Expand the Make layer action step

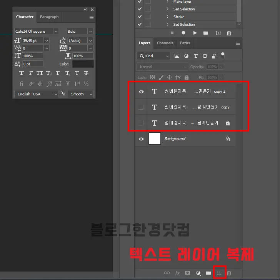pos(167,2)
